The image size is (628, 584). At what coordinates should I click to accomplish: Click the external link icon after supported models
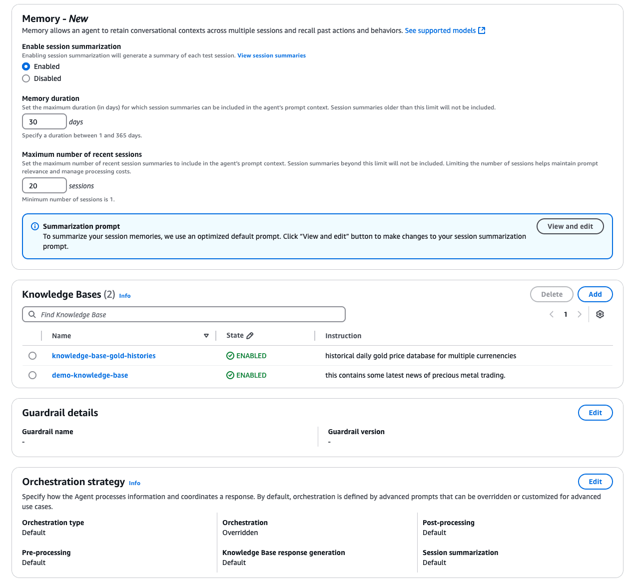coord(482,30)
